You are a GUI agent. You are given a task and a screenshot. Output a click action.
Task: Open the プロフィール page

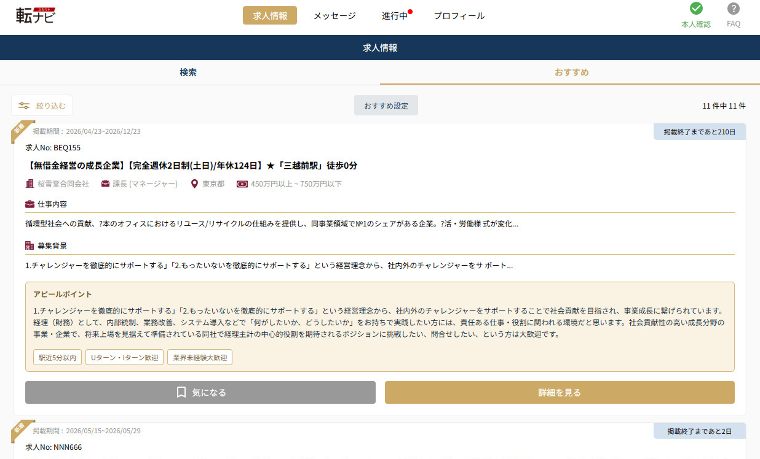coord(459,16)
